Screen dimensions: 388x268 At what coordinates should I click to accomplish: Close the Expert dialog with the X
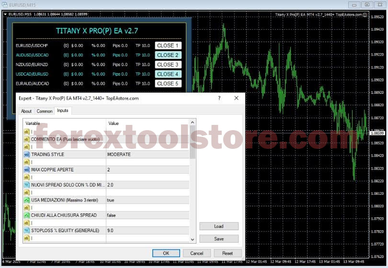(236, 98)
